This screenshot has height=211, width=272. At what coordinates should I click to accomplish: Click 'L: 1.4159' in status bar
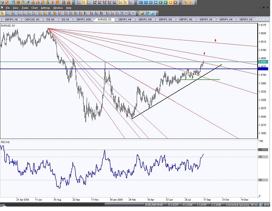coord(201,205)
